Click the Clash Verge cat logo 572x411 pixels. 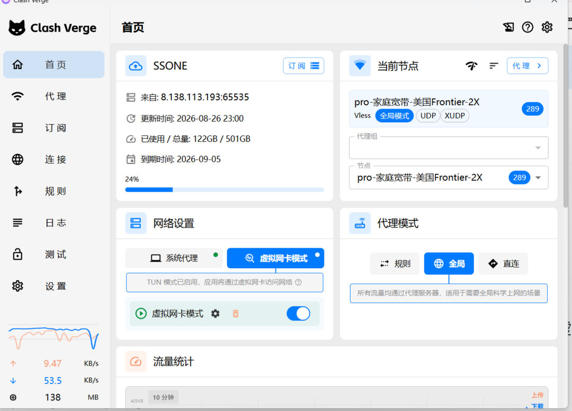[17, 28]
